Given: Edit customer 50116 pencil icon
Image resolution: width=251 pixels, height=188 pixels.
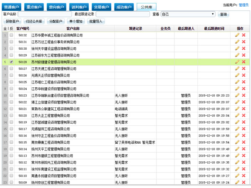Looking at the screenshot, I should [237, 135].
